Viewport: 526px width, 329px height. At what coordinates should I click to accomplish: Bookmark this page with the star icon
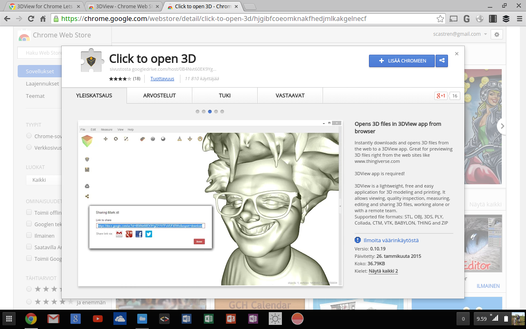tap(440, 19)
